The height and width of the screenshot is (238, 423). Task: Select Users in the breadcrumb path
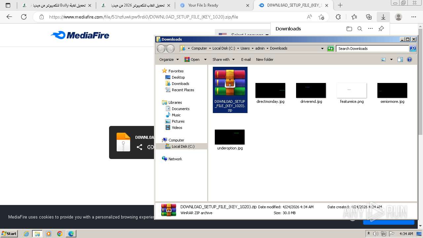245,48
